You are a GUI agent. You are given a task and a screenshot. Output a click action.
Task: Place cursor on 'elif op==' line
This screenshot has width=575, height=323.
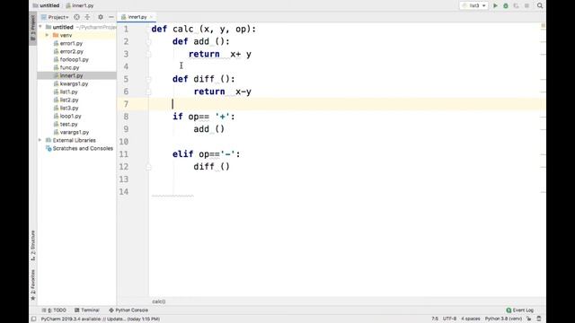pyautogui.click(x=206, y=154)
